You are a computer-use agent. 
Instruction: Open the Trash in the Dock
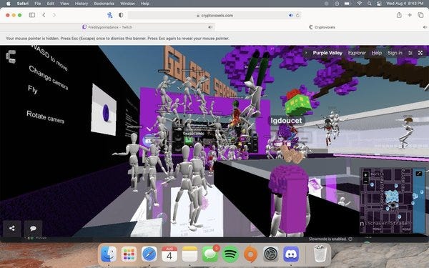(320, 254)
